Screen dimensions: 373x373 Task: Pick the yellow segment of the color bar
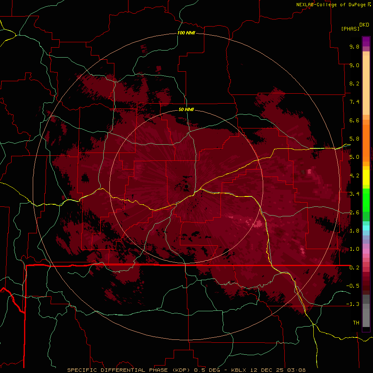point(366,177)
